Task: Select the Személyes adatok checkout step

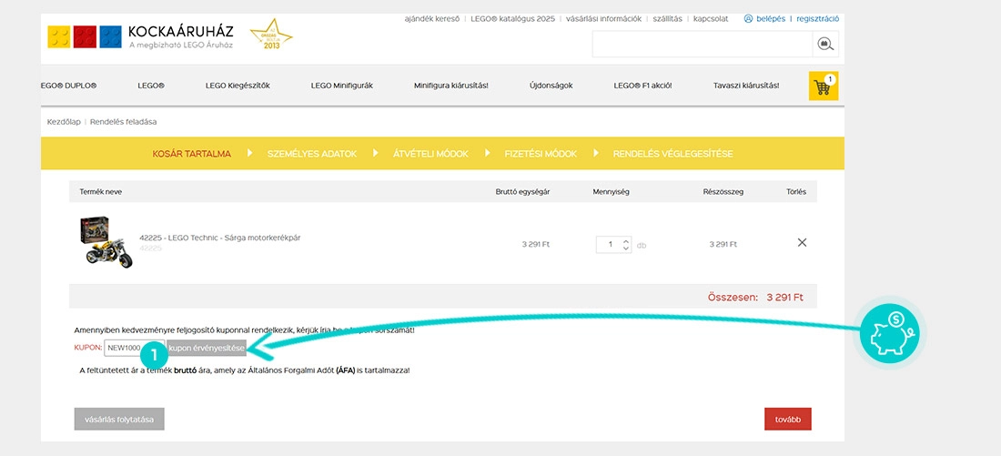Action: click(x=311, y=154)
